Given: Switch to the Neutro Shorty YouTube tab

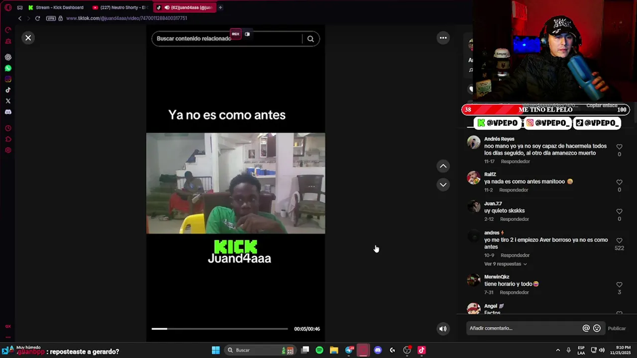Looking at the screenshot, I should click(120, 7).
